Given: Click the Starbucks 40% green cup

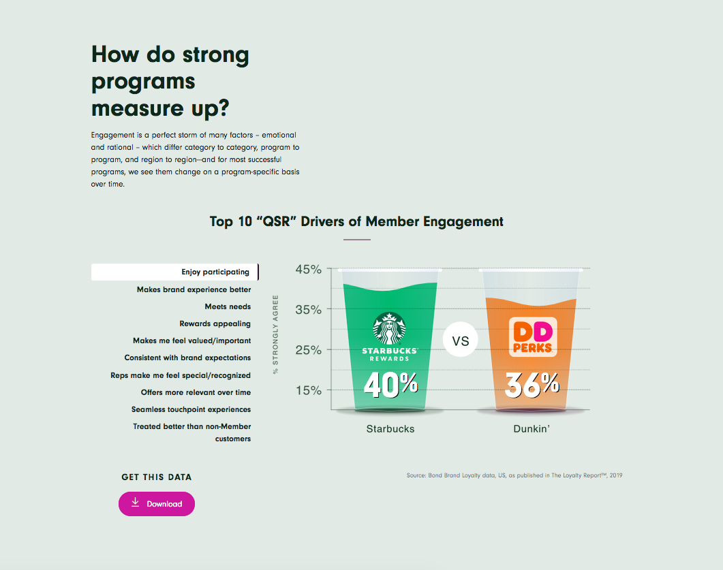Looking at the screenshot, I should (x=390, y=381).
